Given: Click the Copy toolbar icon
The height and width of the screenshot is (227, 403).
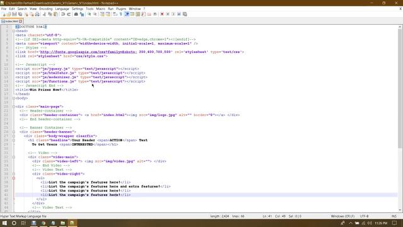Looking at the screenshot, I should click(50, 14).
